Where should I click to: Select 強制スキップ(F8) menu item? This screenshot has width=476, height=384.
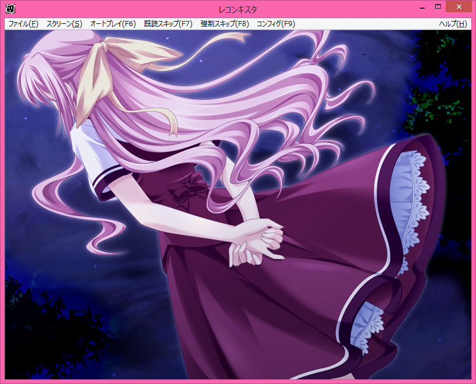click(225, 24)
